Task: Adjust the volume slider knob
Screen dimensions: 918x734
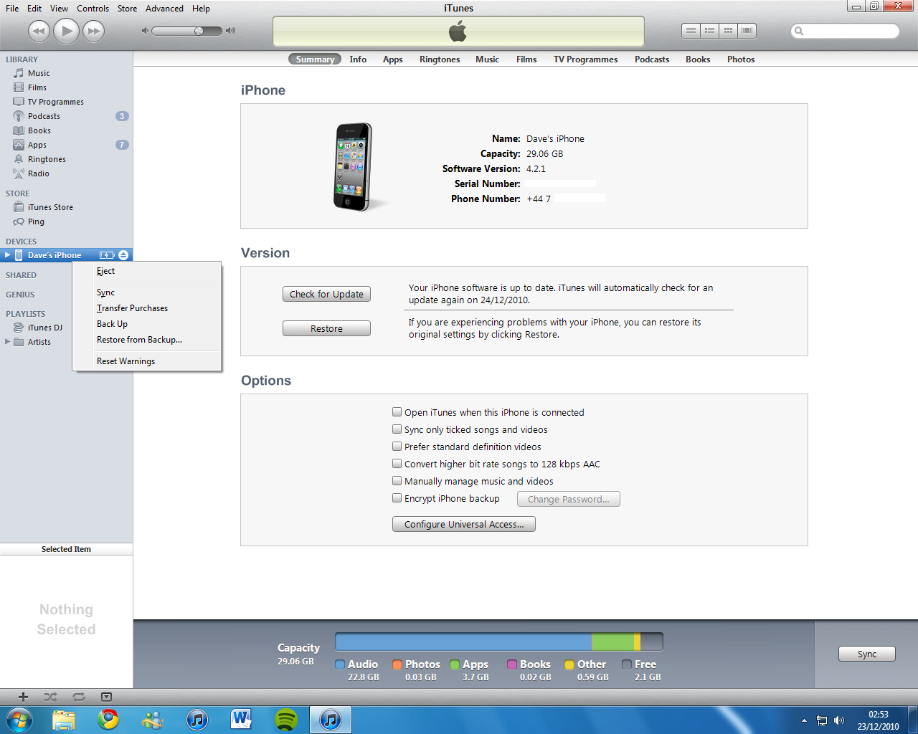Action: (x=199, y=31)
